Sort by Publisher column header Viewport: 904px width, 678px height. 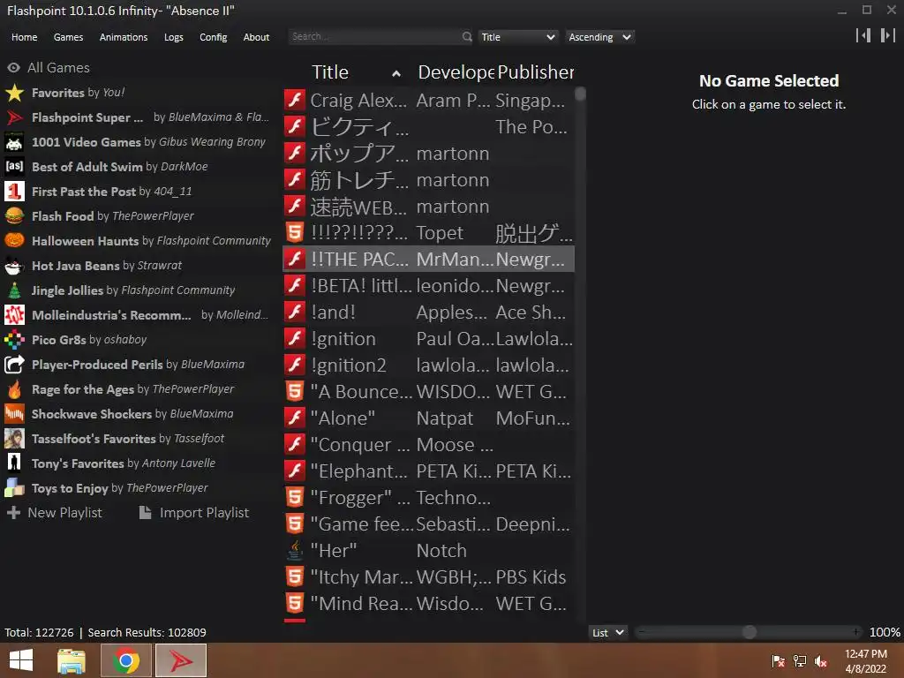click(536, 72)
